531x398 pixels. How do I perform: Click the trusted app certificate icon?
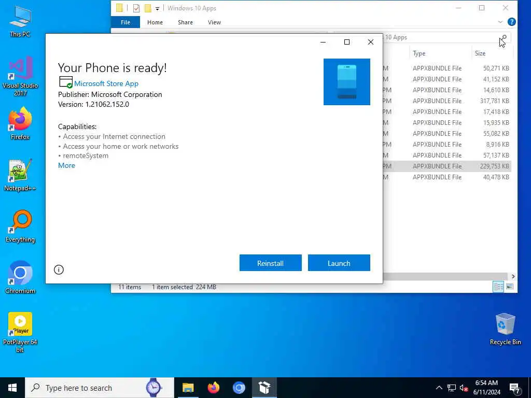coord(66,82)
